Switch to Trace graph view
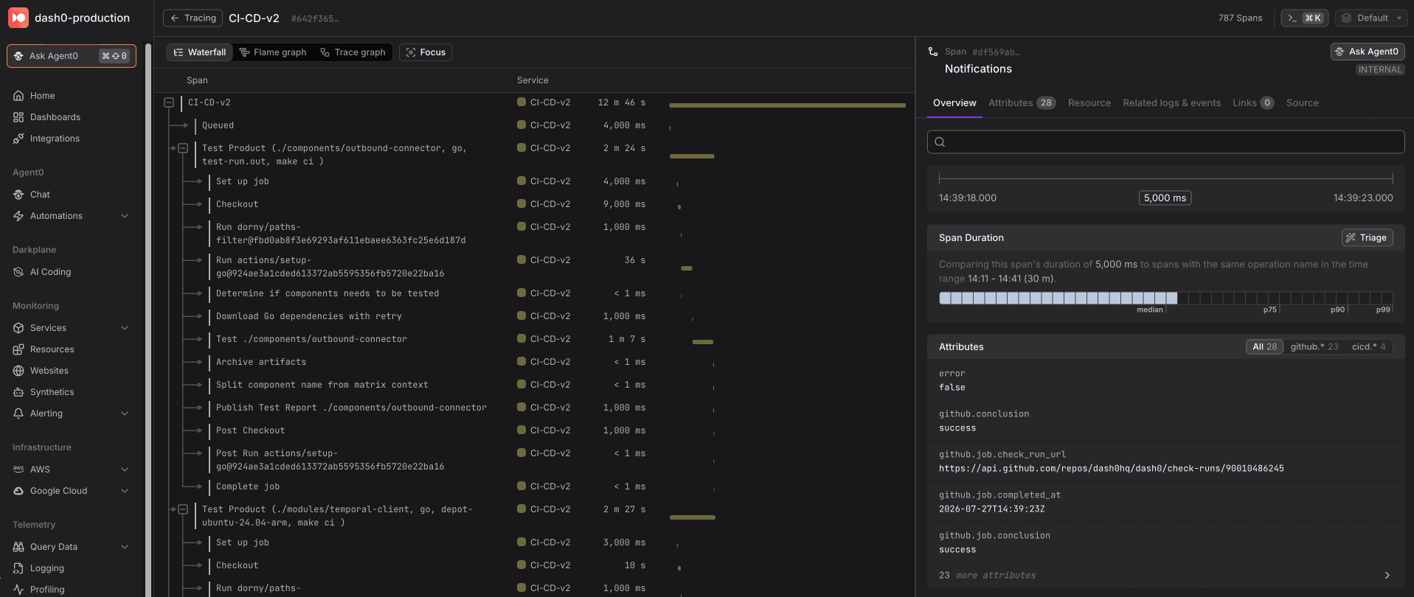Screen dimensions: 1414x597 point(353,52)
